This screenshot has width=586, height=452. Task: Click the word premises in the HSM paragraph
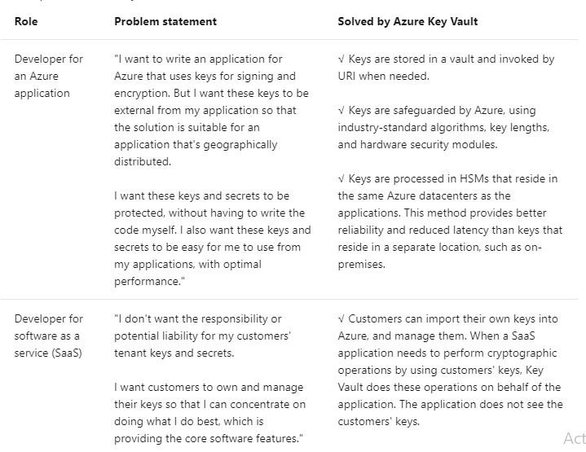click(361, 264)
